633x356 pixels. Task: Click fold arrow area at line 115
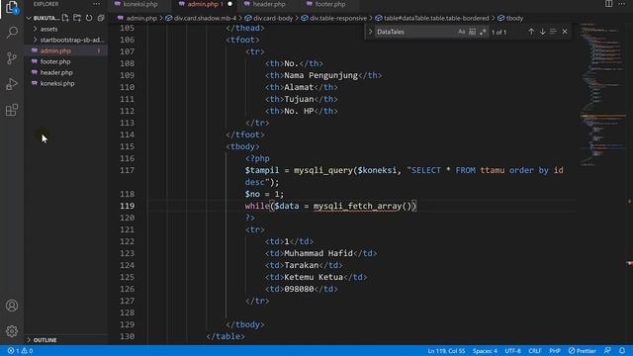[x=141, y=146]
